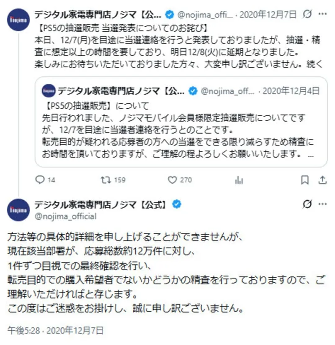Click the blue verified badge next to Nojima

(169, 14)
